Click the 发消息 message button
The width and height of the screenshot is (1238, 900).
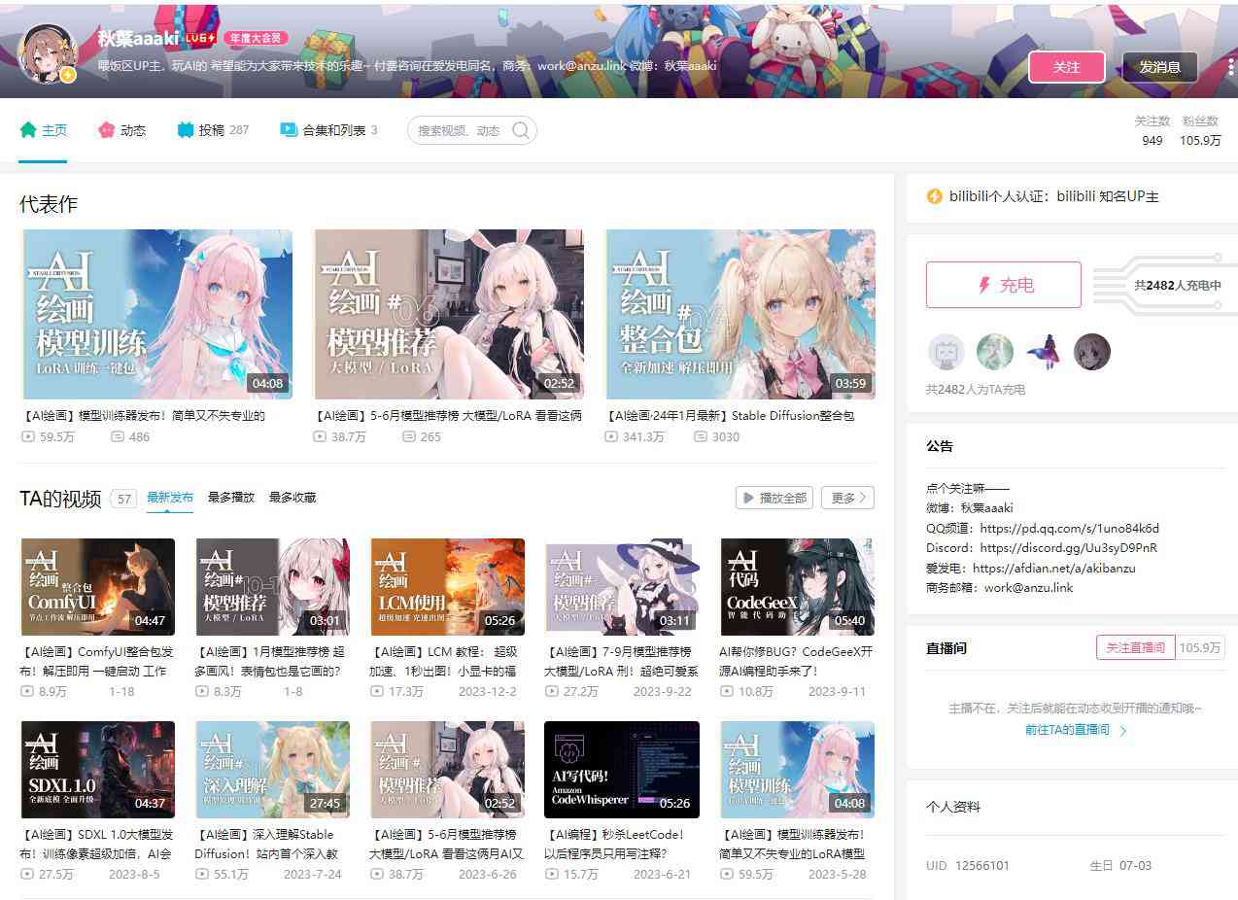click(x=1159, y=67)
